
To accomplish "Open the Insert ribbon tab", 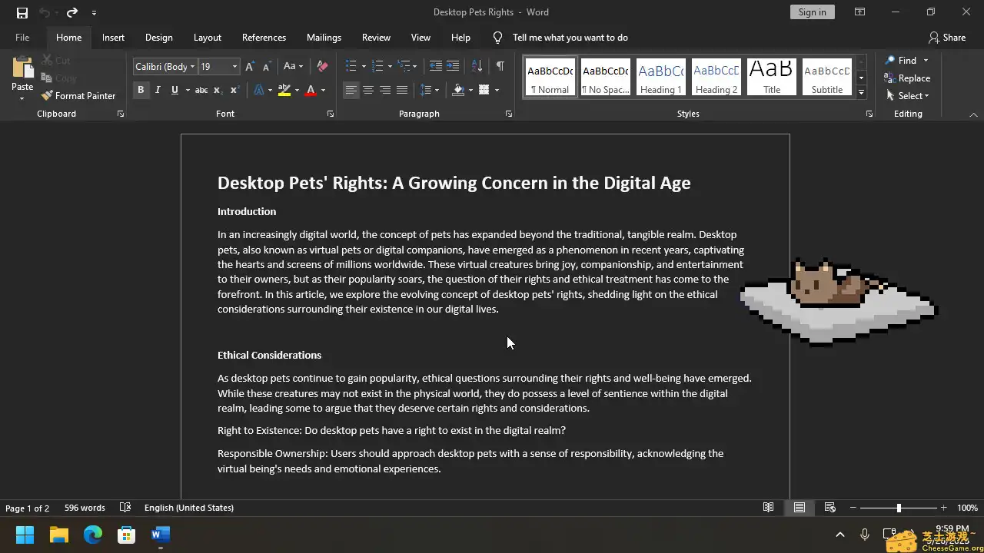I will tap(113, 38).
